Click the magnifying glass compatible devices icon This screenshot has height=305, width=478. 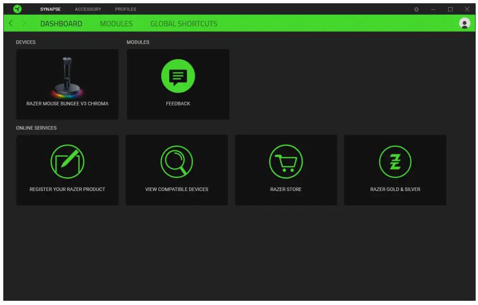click(x=176, y=161)
